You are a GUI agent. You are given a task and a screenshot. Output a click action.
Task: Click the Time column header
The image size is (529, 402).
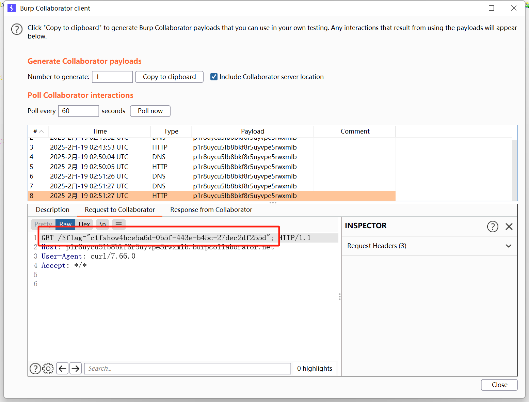pos(99,131)
